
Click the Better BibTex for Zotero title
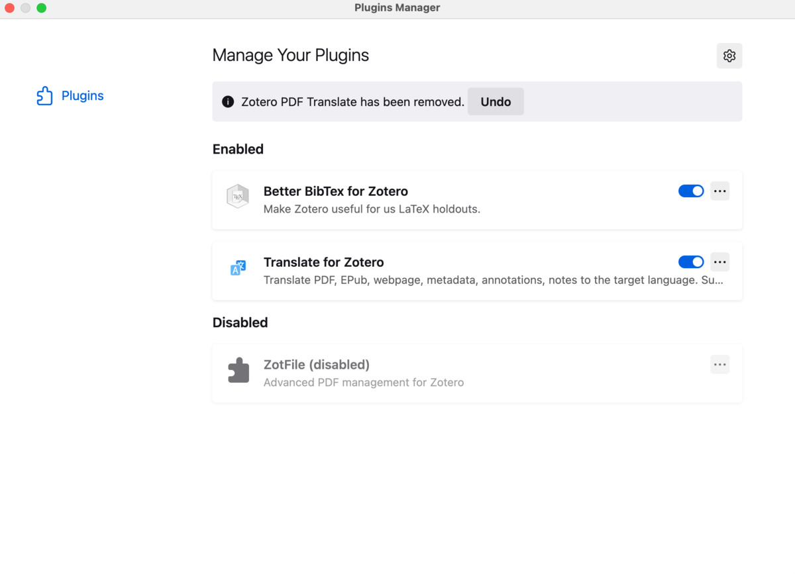point(336,191)
